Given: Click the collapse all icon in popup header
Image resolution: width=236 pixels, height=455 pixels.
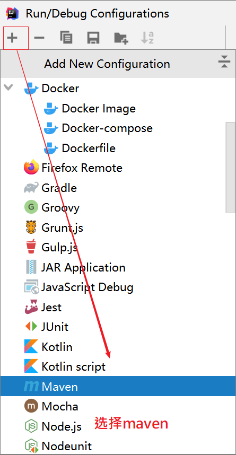Looking at the screenshot, I should tap(224, 61).
